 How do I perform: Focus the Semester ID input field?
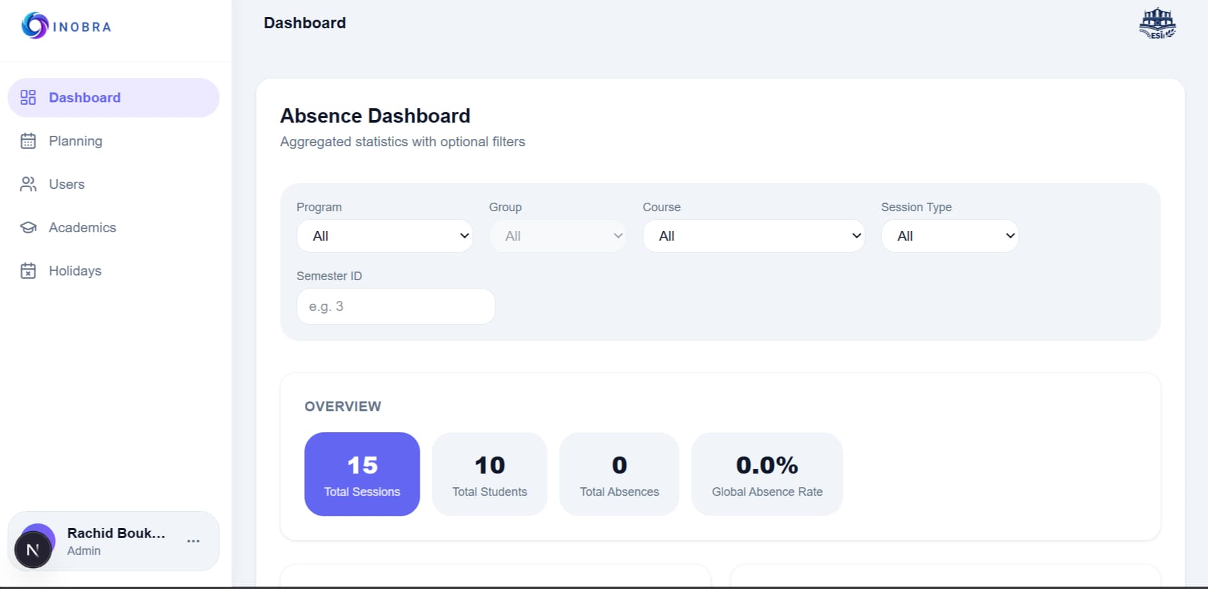(396, 306)
